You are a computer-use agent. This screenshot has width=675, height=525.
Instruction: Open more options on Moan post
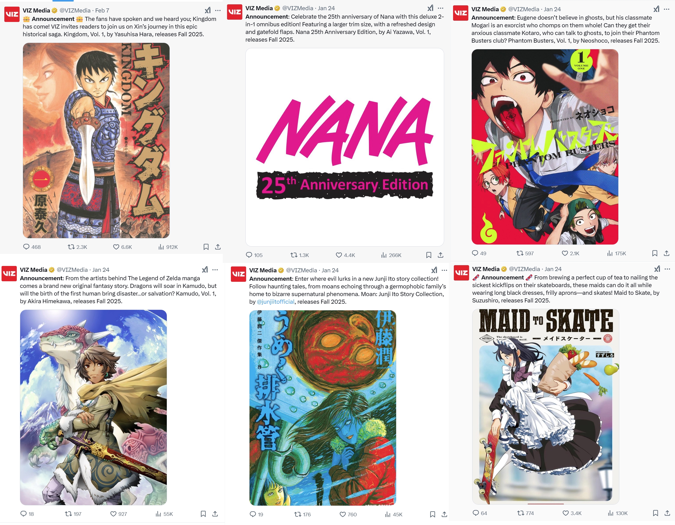point(444,270)
